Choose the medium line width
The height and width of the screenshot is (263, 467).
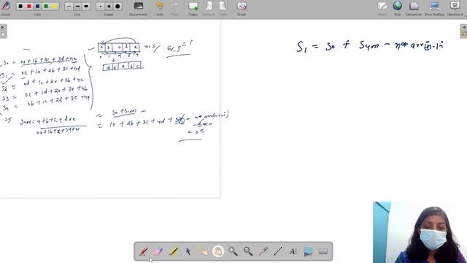[x=77, y=7]
